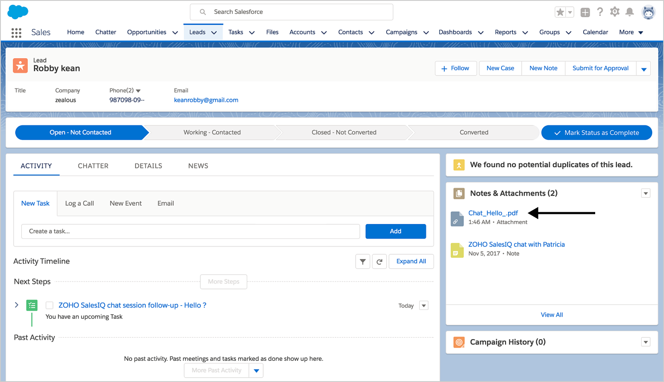The image size is (664, 382).
Task: Click the Favorites star icon
Action: [x=560, y=12]
